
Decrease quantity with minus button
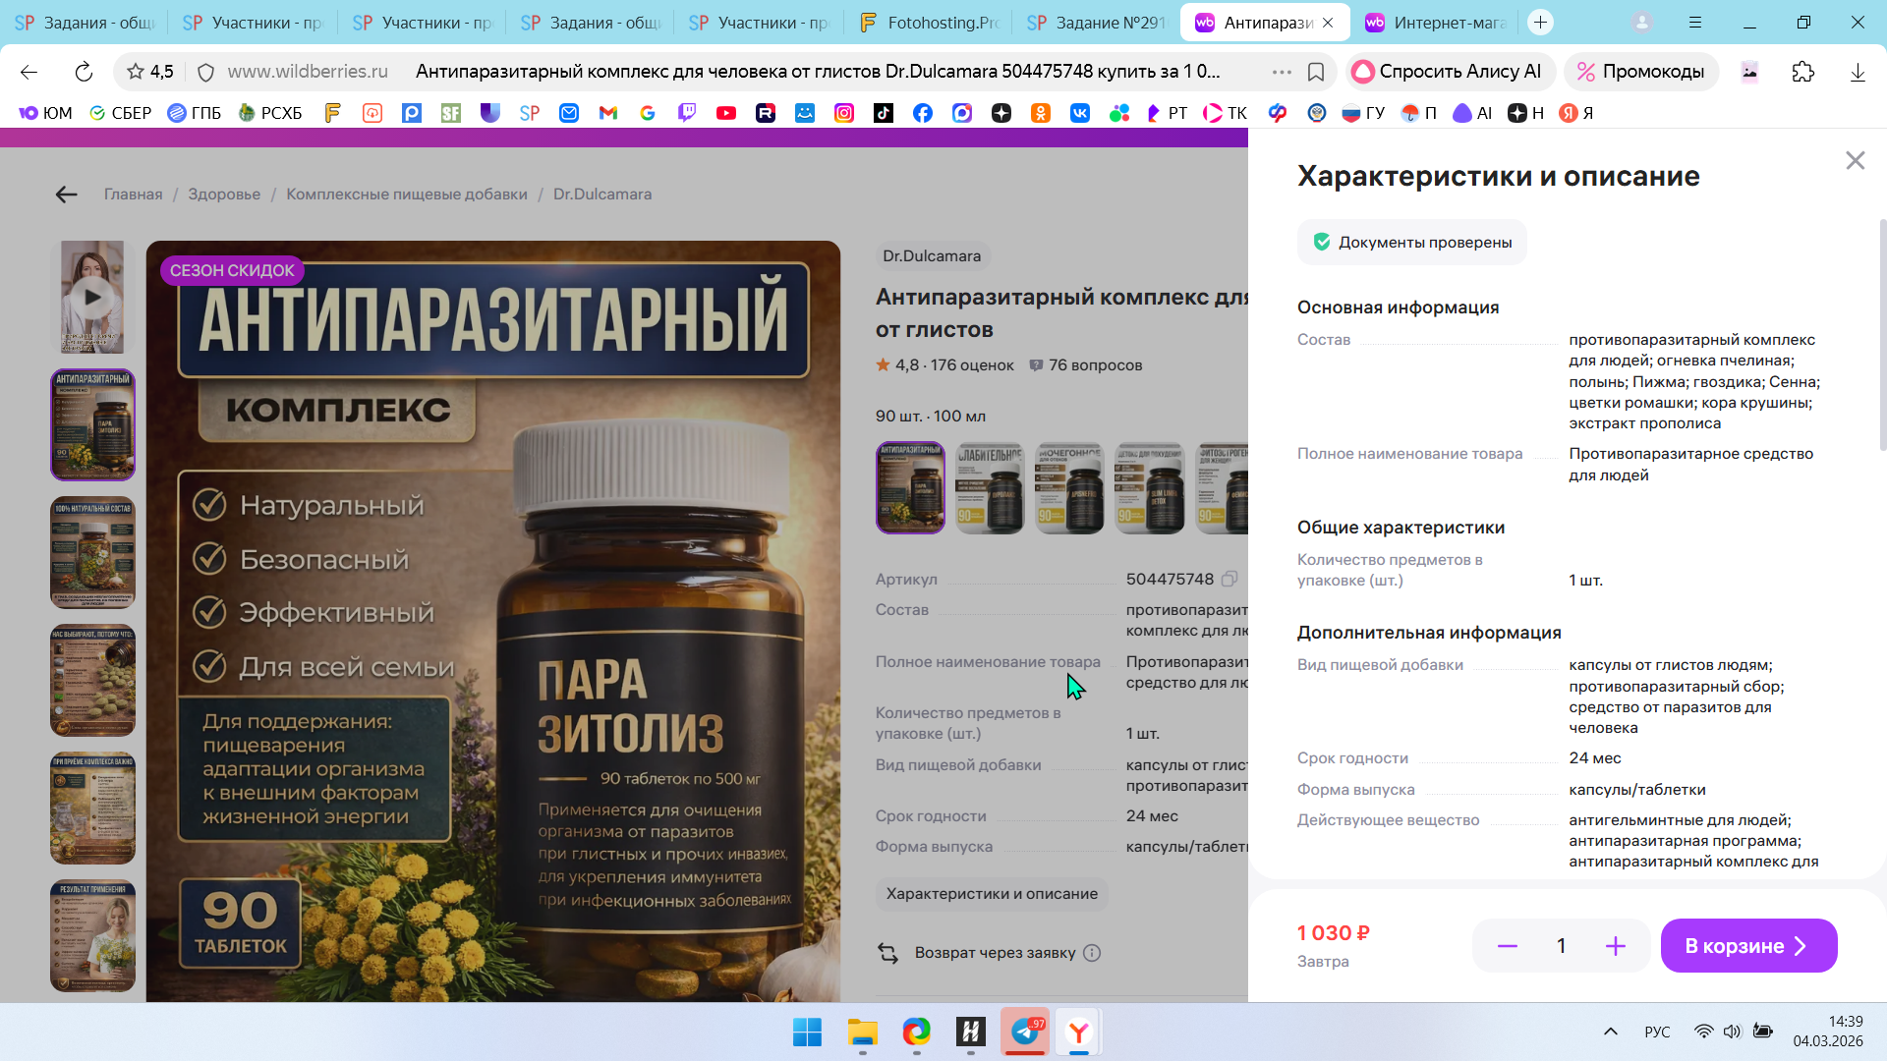(x=1507, y=946)
